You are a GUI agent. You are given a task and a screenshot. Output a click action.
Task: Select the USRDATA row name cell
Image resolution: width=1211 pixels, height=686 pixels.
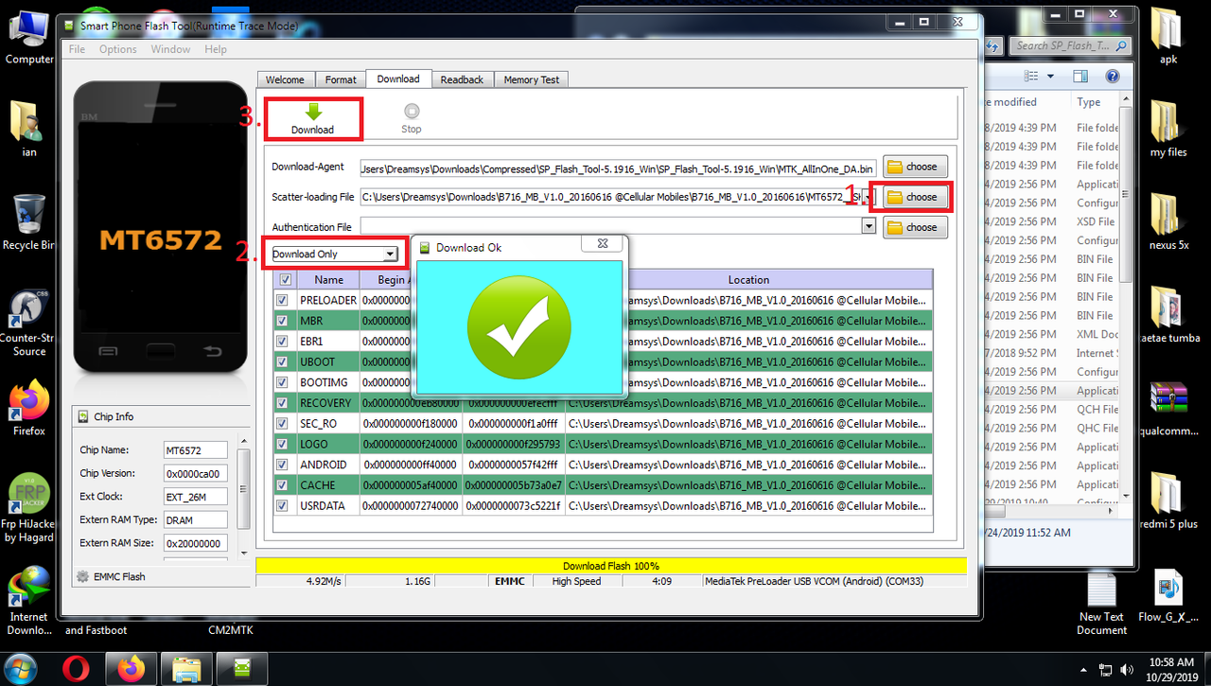(x=328, y=506)
